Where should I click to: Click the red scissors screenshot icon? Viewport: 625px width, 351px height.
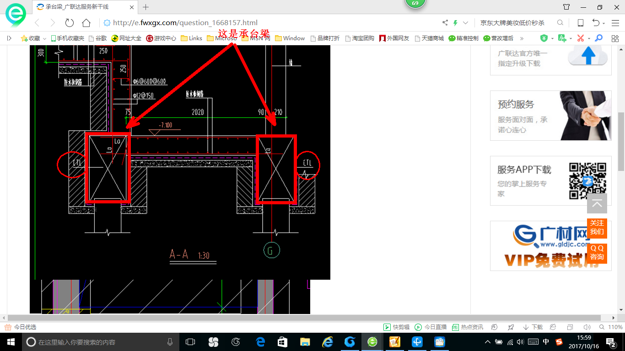click(581, 38)
